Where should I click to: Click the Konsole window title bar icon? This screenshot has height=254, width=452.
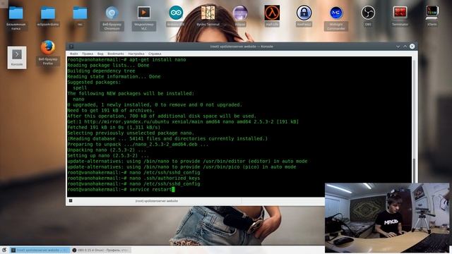(71, 47)
